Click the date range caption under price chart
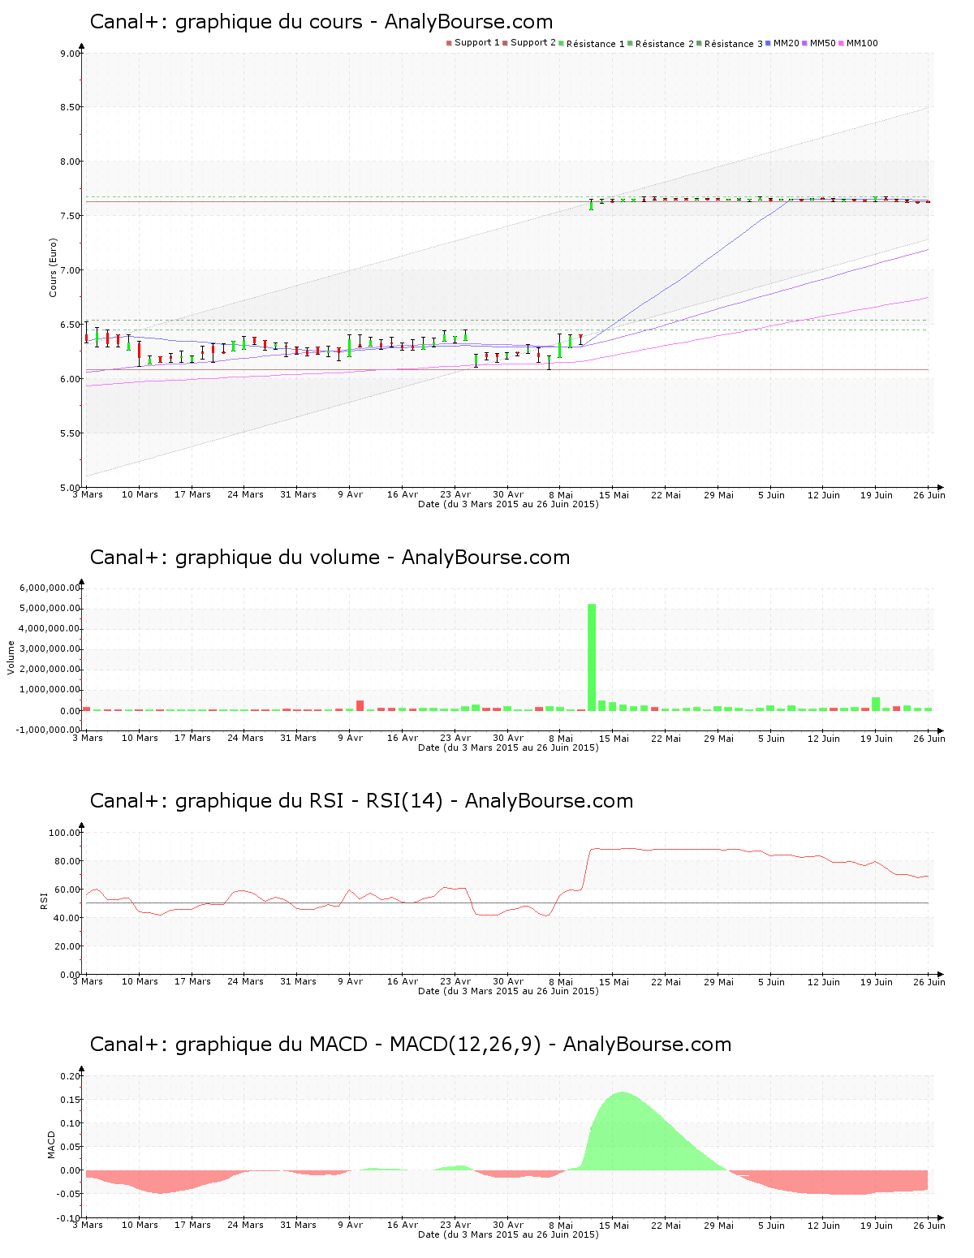 [x=508, y=504]
